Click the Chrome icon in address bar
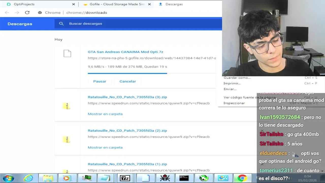Viewport: 325px width, 183px height. [40, 12]
